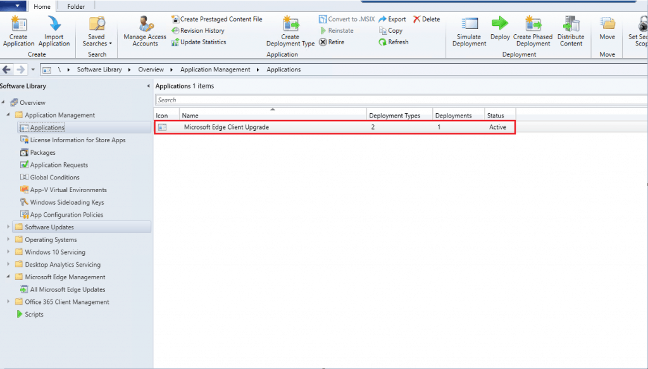Viewport: 648px width, 369px height.
Task: Open Revision History
Action: [198, 30]
